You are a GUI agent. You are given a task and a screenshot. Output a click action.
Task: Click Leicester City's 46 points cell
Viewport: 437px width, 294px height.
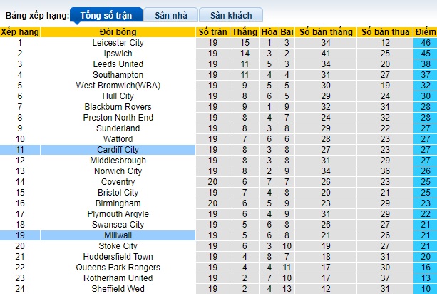point(425,43)
